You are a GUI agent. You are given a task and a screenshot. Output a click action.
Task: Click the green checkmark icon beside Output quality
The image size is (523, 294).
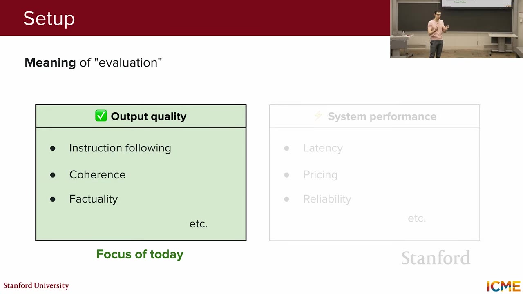pos(101,116)
